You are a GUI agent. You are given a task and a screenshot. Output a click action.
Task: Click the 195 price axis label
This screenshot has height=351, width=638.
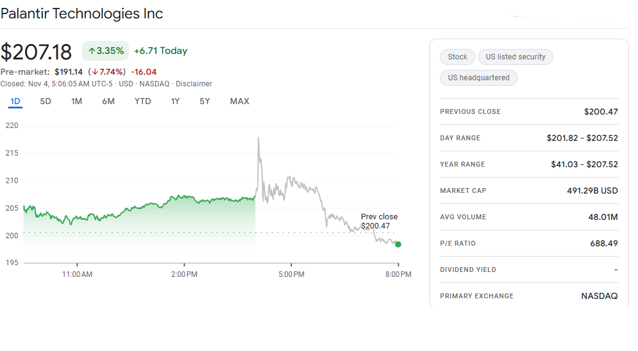[12, 263]
